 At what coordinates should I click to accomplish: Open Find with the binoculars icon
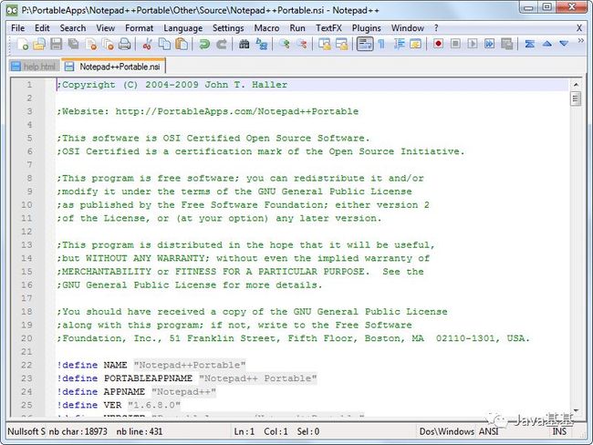[x=244, y=45]
